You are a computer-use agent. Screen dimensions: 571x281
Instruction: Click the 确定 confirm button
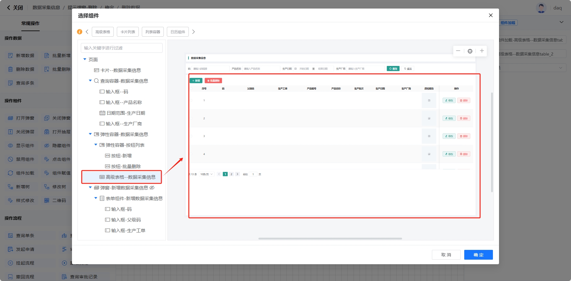tap(478, 255)
